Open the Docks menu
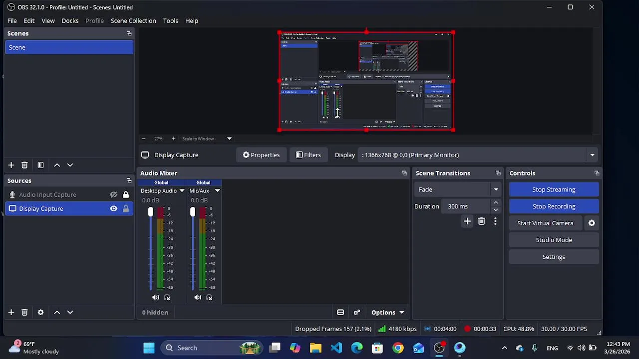Screen dimensions: 639x359 point(70,21)
